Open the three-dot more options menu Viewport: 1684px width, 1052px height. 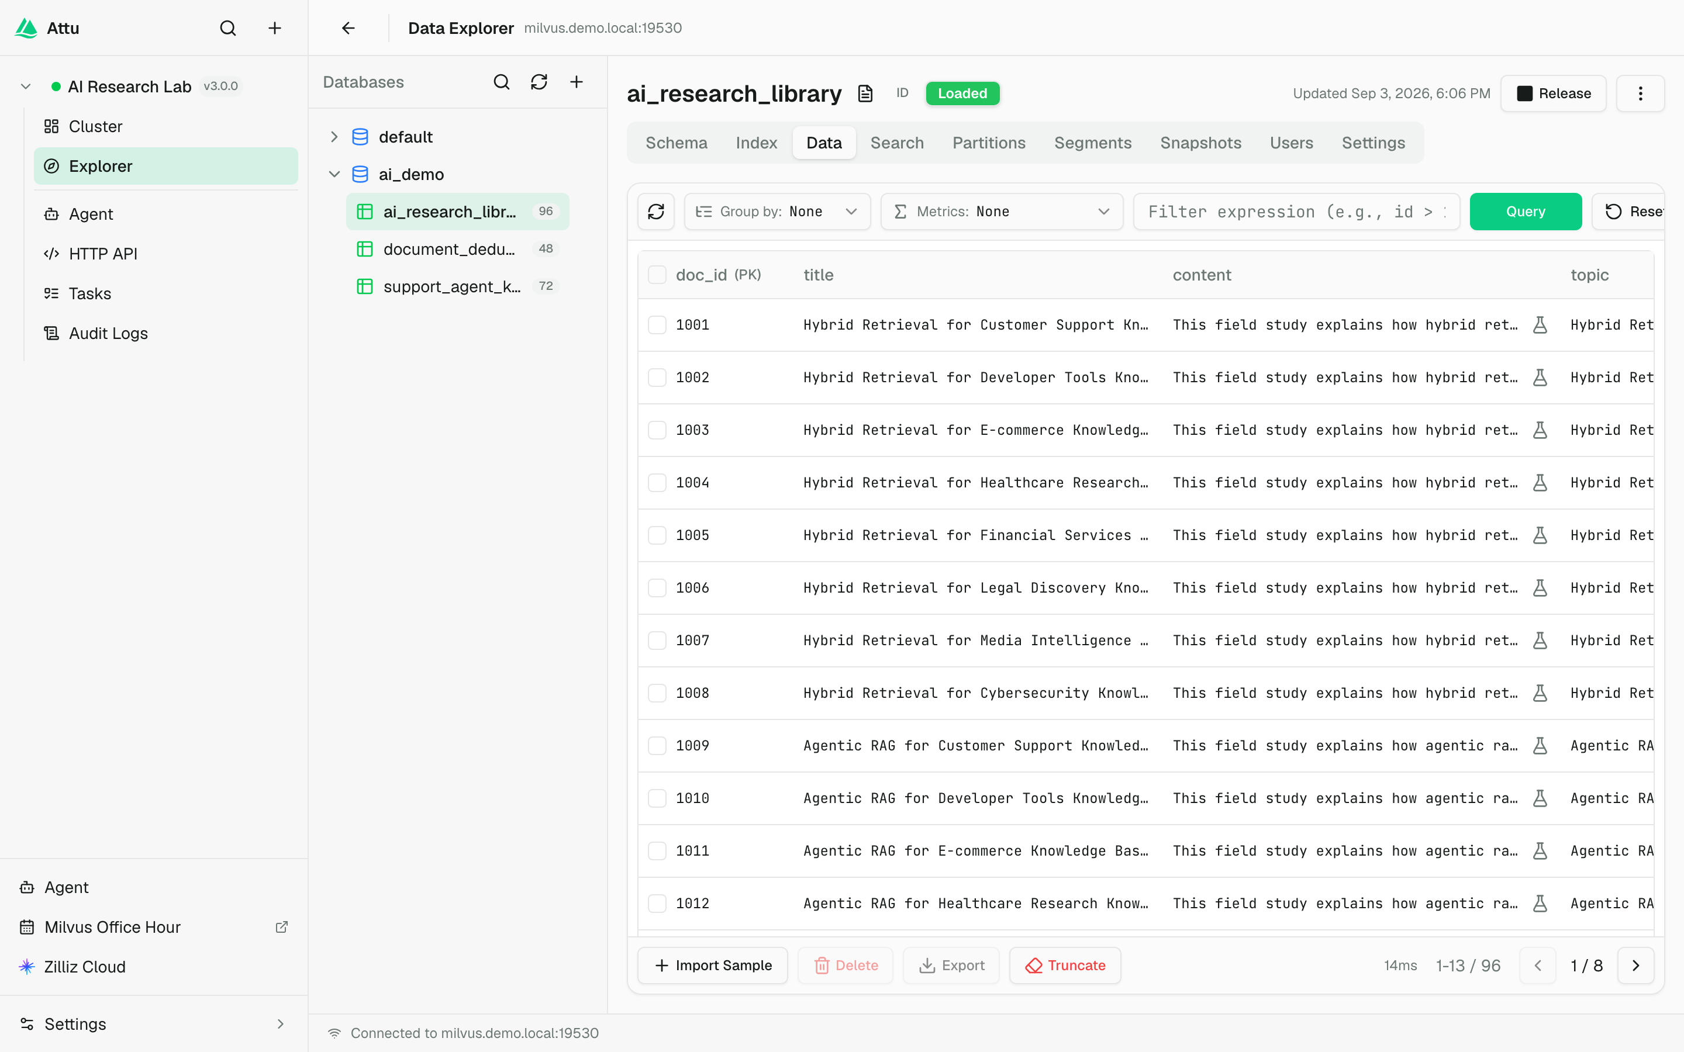1640,94
